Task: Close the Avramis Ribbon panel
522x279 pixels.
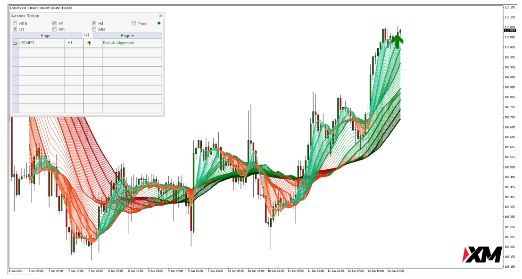Action: (x=160, y=16)
